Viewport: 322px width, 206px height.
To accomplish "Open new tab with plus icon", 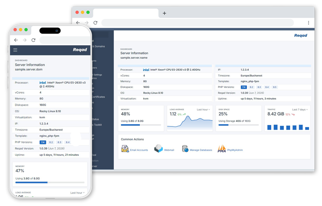I will tap(164, 13).
